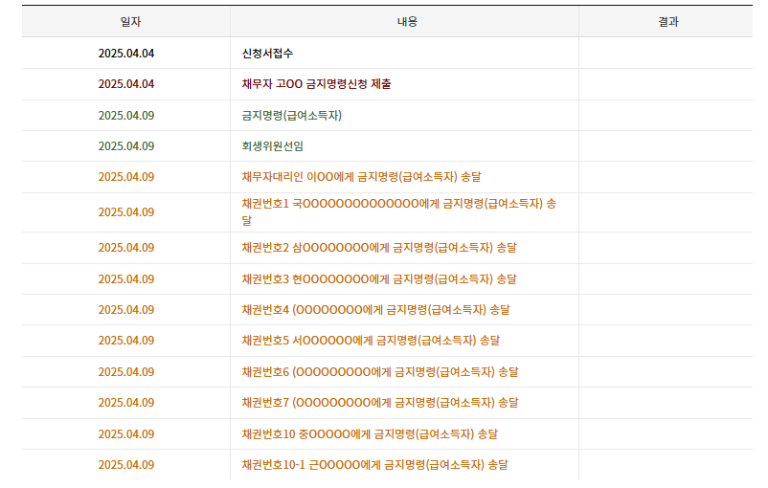Click the '회생위원선임' entry
The image size is (768, 488).
click(x=272, y=146)
